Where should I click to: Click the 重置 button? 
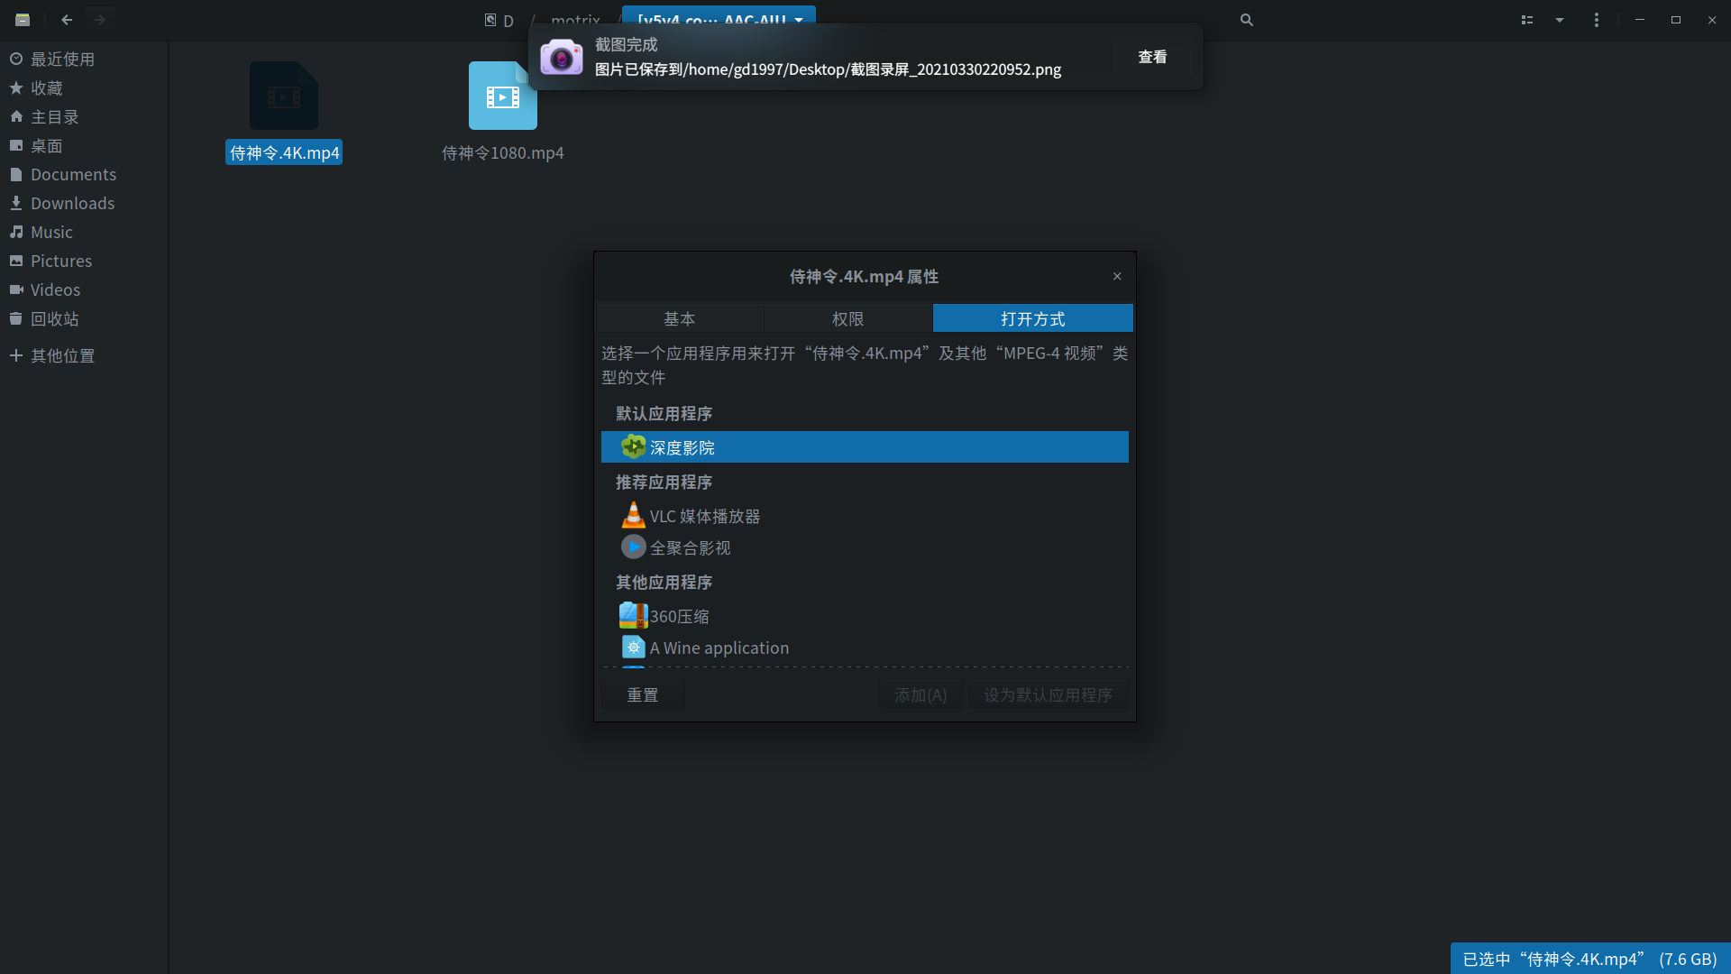(642, 694)
